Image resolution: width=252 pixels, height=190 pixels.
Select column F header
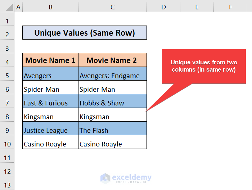click(x=230, y=7)
